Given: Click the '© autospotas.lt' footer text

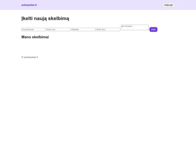Looking at the screenshot, I should tap(30, 57).
